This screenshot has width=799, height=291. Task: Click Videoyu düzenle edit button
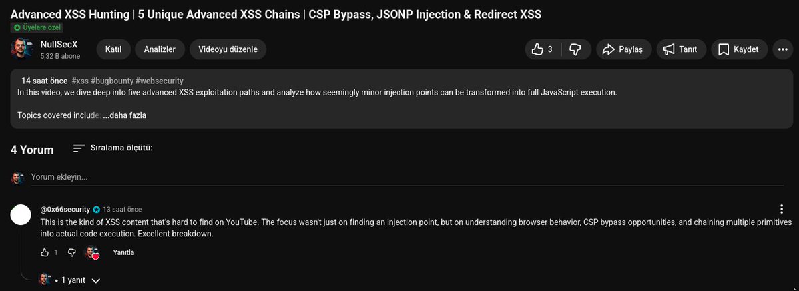coord(228,49)
